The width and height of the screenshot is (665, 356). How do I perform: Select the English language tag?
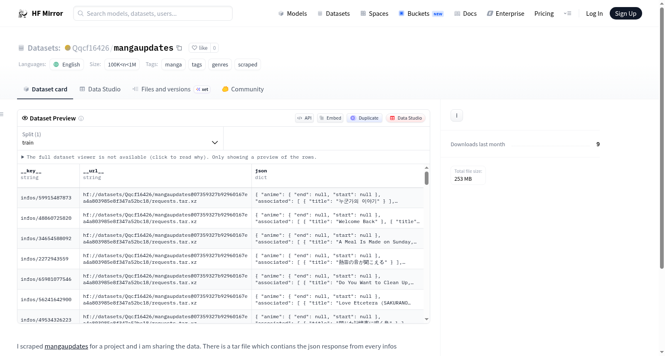(67, 64)
